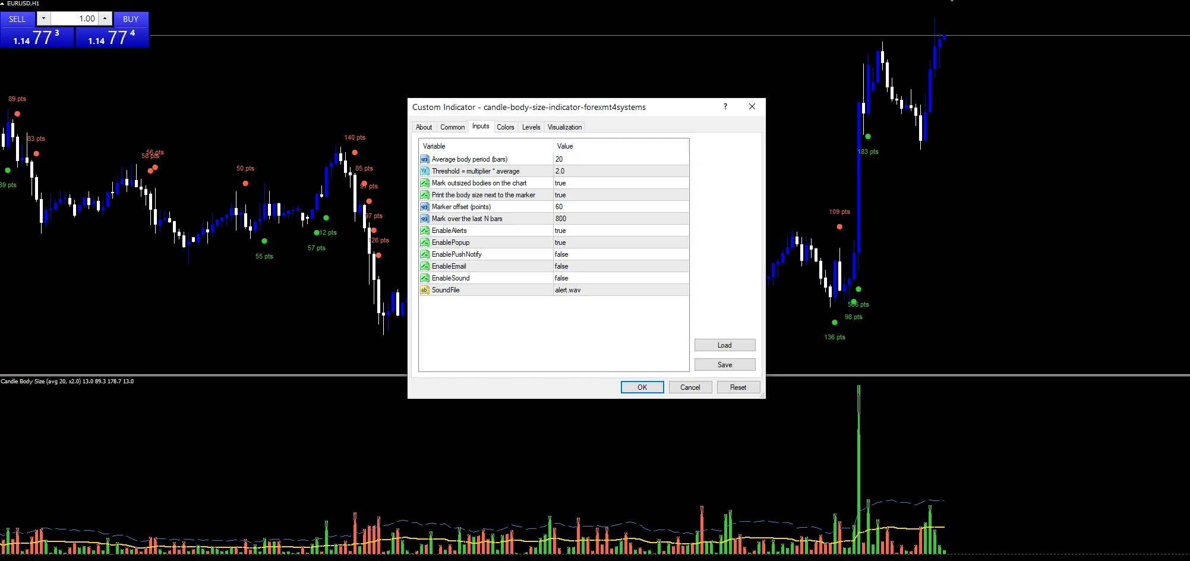Viewport: 1190px width, 561px height.
Task: Click the OK button
Action: (642, 387)
